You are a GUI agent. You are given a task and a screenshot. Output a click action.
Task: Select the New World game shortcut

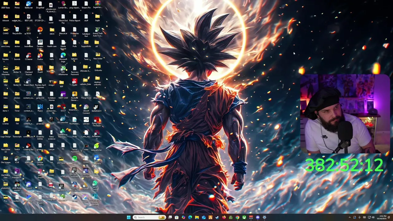pos(61,187)
